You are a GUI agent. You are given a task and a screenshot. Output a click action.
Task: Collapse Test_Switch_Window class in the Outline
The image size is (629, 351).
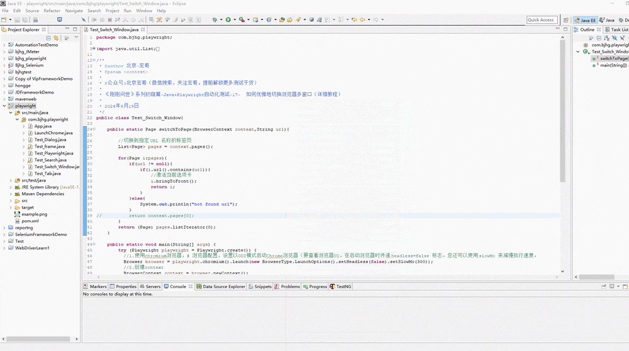578,51
